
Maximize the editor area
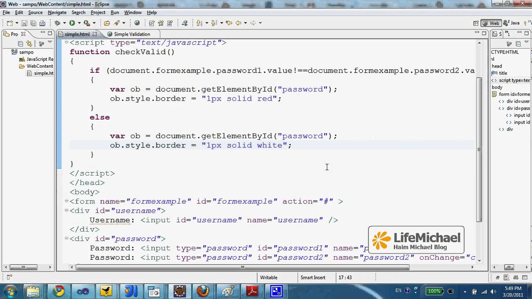484,33
